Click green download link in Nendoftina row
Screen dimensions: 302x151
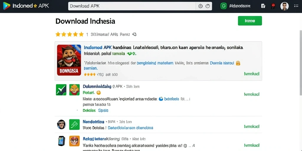pos(252,127)
